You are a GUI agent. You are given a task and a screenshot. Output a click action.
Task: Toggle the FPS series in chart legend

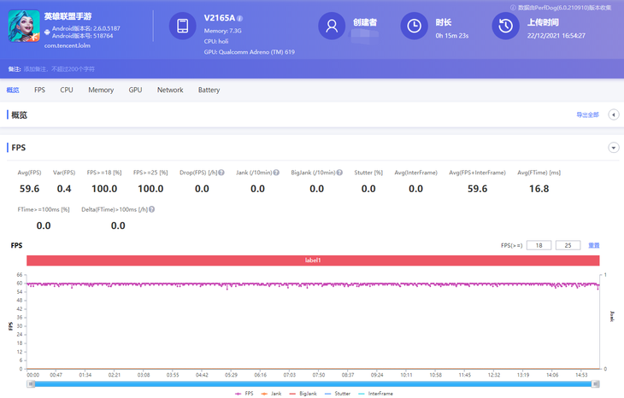[244, 394]
